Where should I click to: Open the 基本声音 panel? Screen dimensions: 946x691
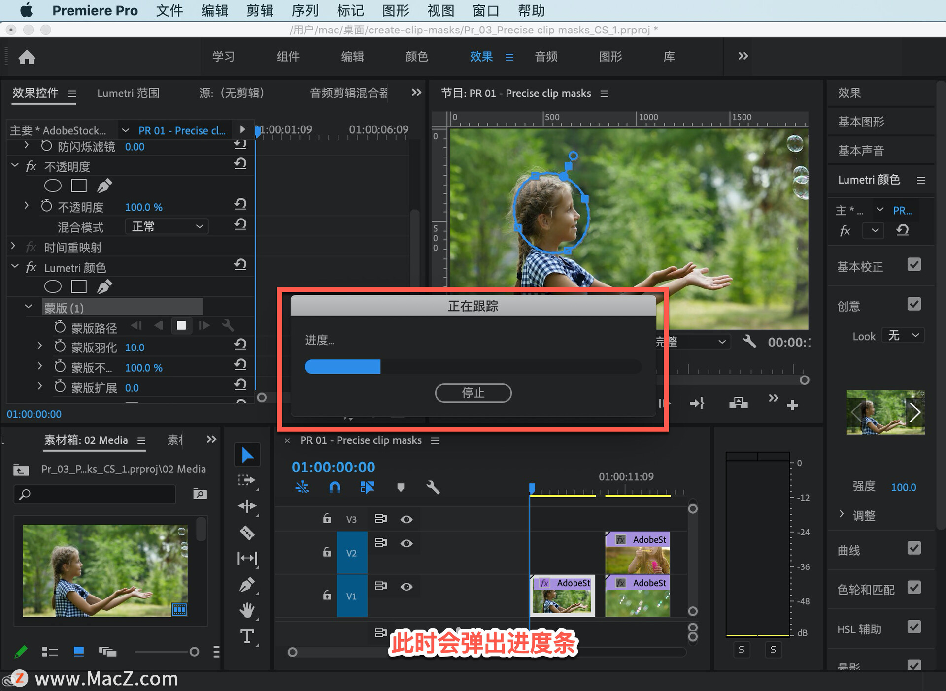point(861,151)
